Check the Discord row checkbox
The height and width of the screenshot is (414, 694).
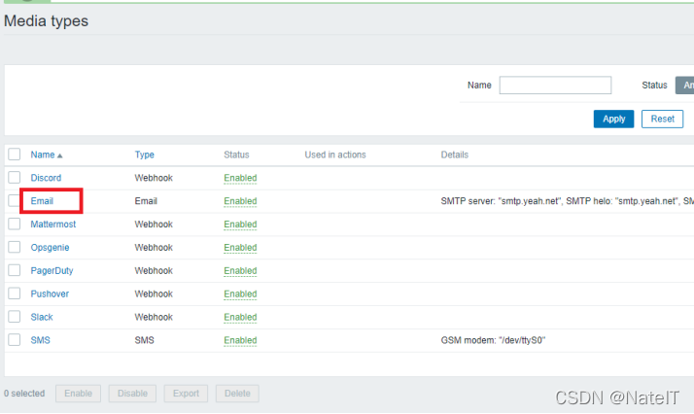[15, 178]
